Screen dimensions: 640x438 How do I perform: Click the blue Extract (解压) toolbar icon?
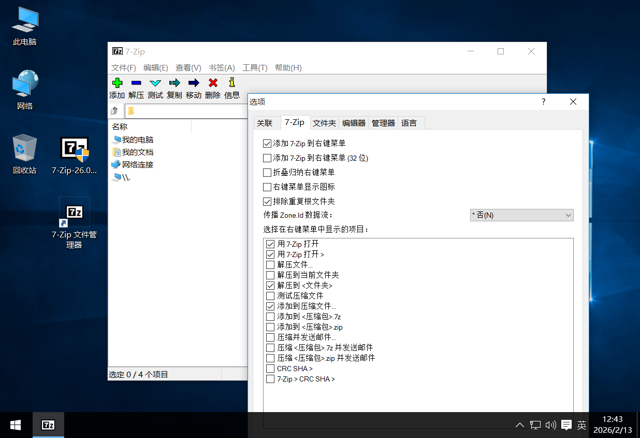(136, 83)
